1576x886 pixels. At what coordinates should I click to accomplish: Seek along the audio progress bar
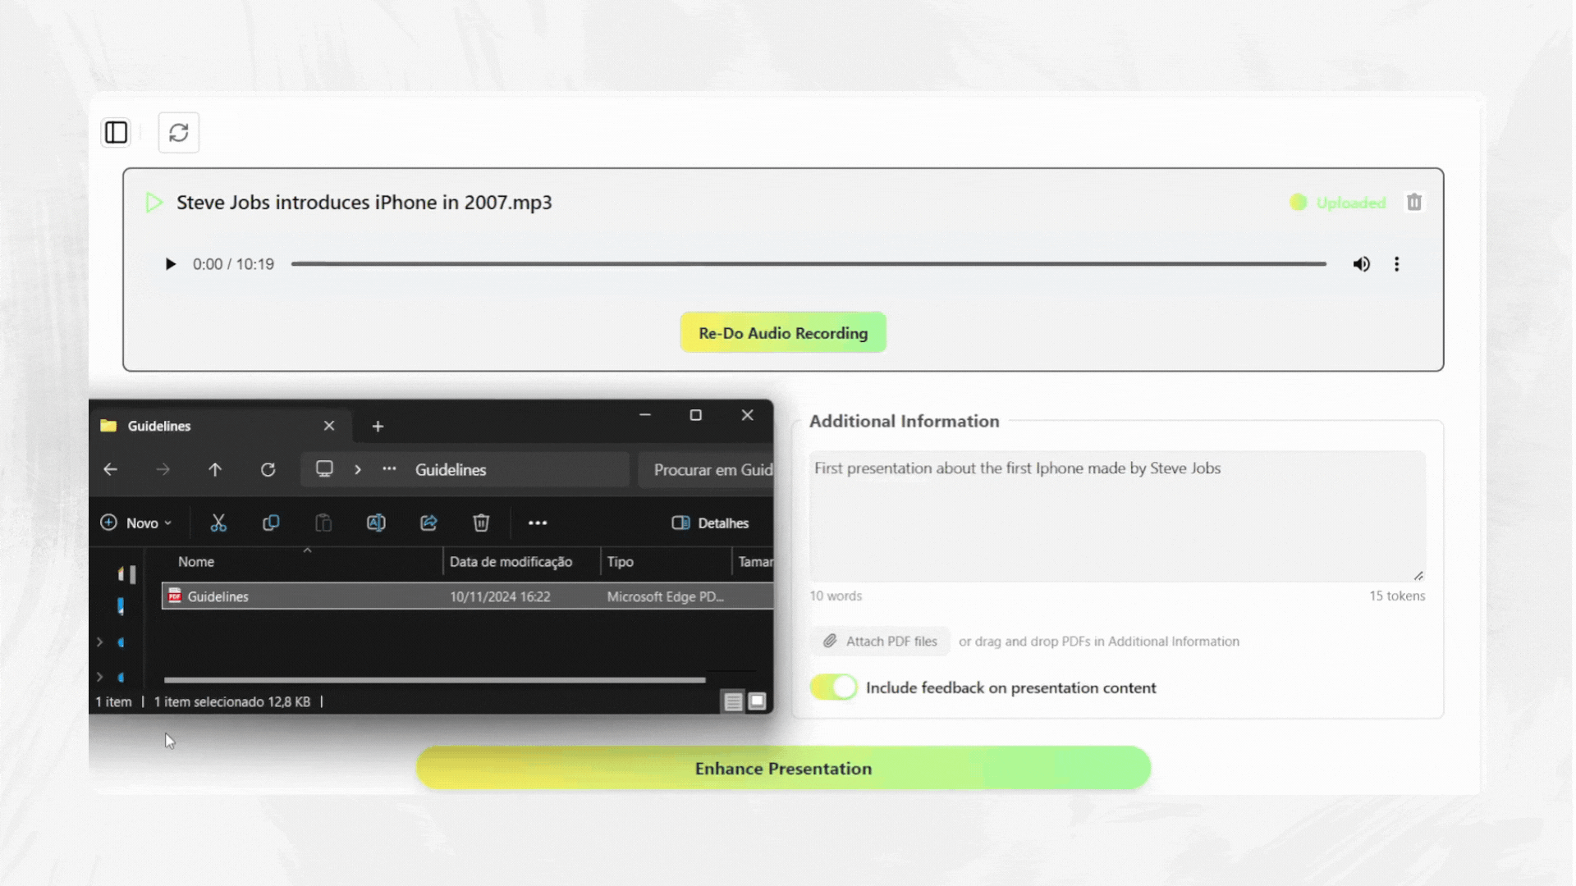click(x=809, y=264)
